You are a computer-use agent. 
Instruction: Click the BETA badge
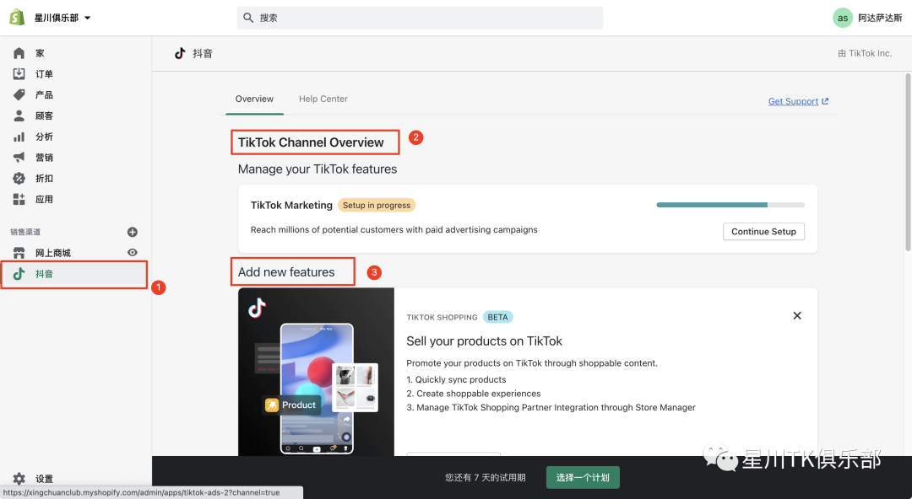point(497,317)
